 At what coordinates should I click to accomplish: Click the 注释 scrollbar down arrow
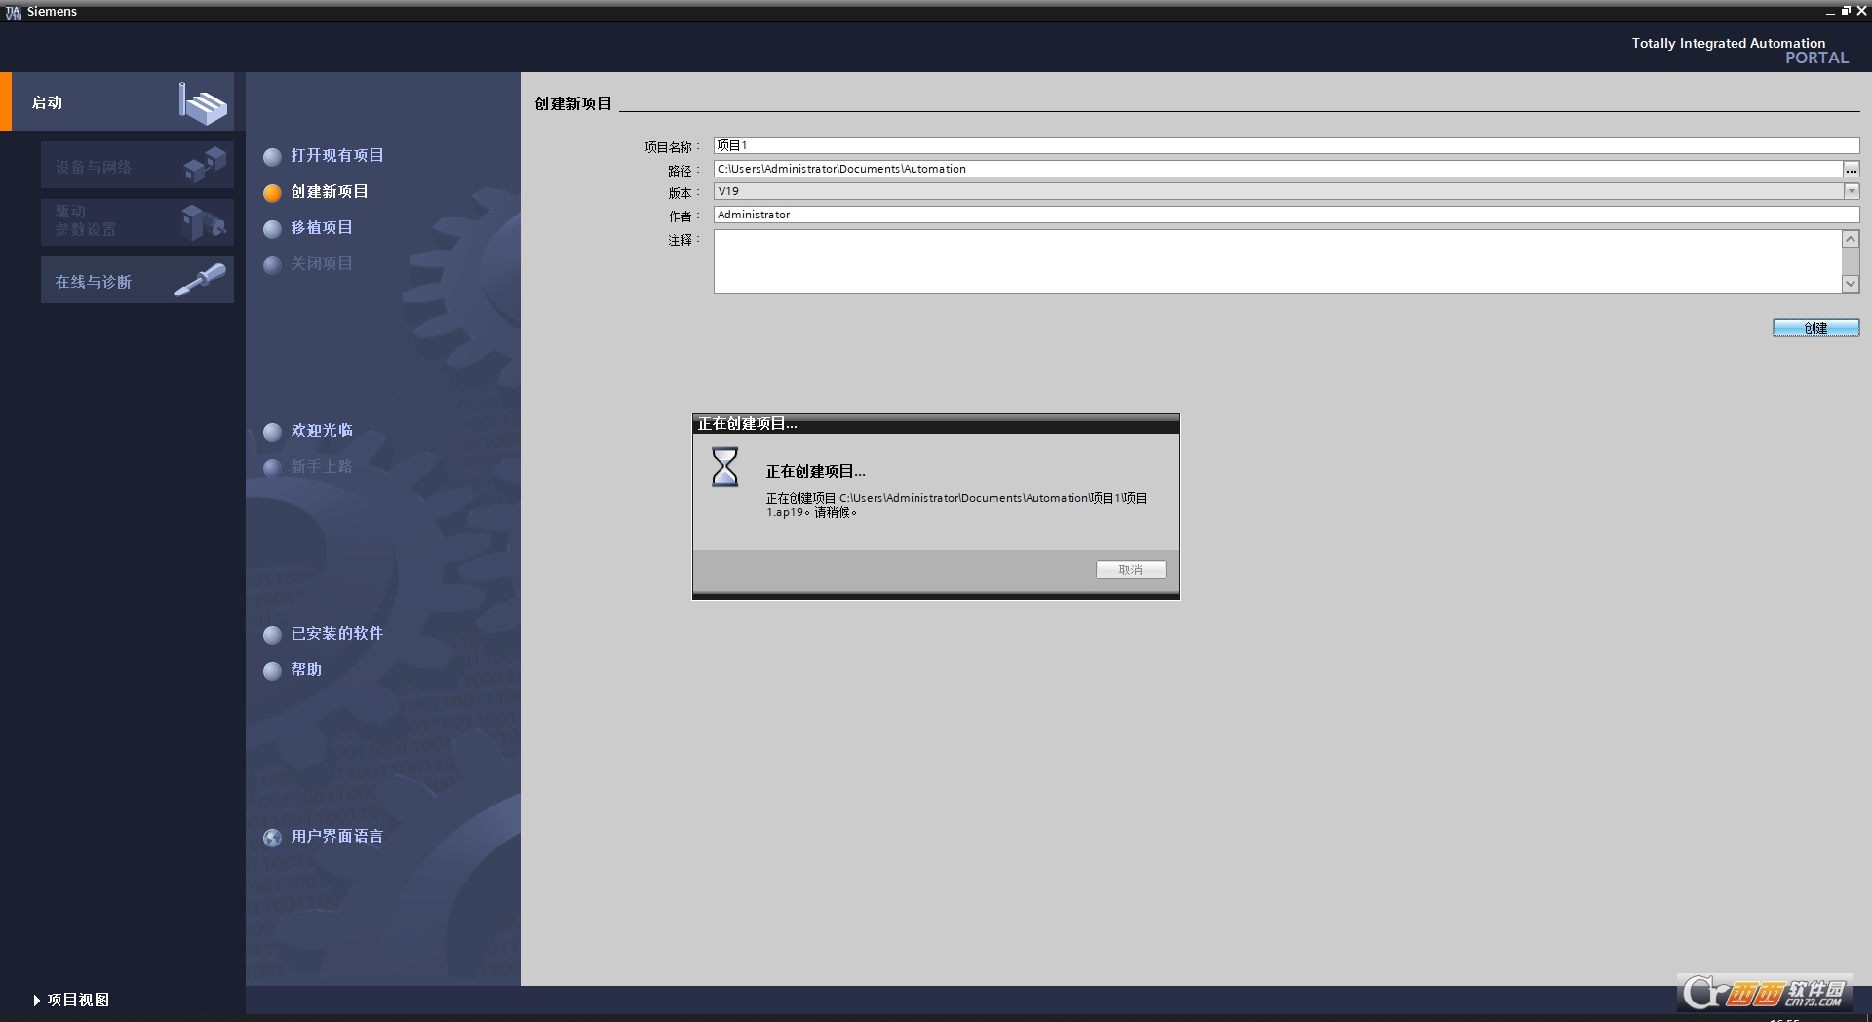pyautogui.click(x=1851, y=284)
